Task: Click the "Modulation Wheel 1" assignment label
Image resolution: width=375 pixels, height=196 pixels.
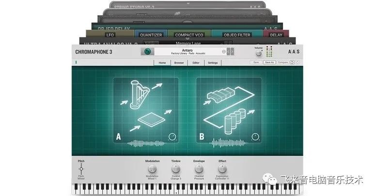Action: coord(152,177)
